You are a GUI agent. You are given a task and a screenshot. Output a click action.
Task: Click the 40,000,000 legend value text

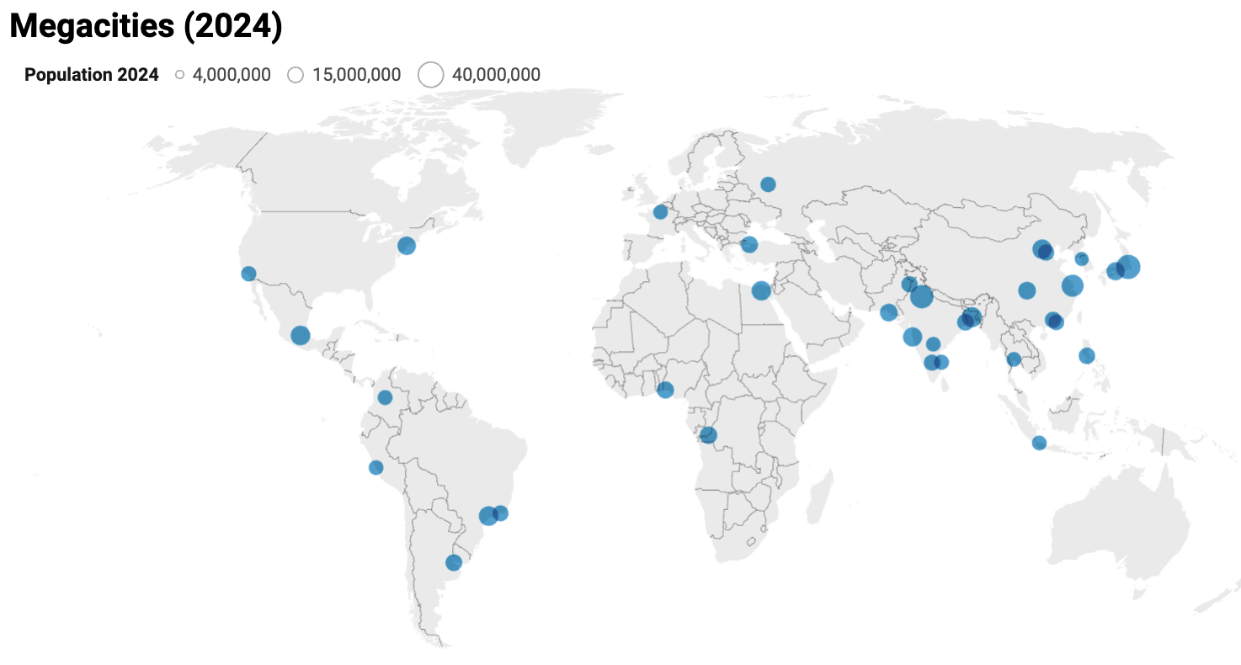pos(496,75)
